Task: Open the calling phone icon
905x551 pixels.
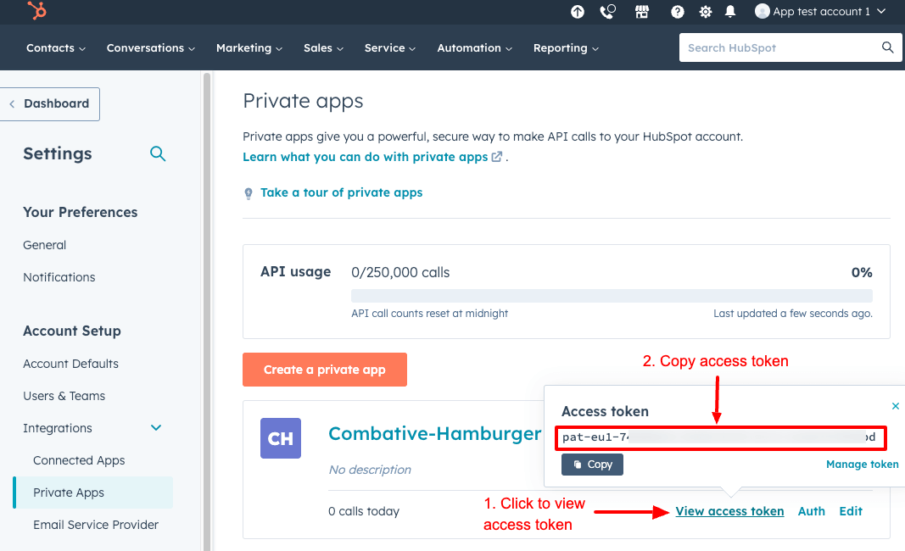Action: pyautogui.click(x=608, y=12)
